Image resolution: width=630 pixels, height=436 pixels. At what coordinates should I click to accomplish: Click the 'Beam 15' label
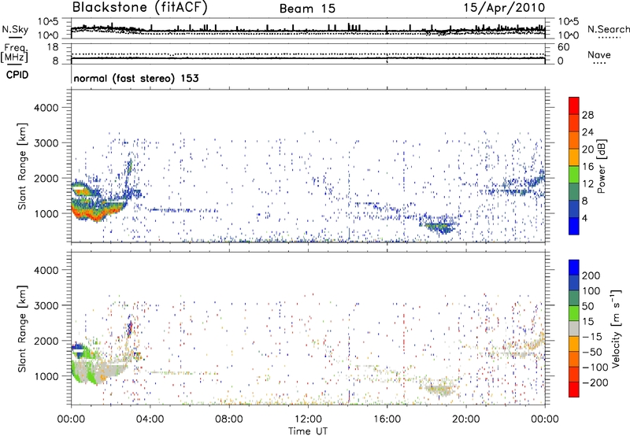[307, 9]
